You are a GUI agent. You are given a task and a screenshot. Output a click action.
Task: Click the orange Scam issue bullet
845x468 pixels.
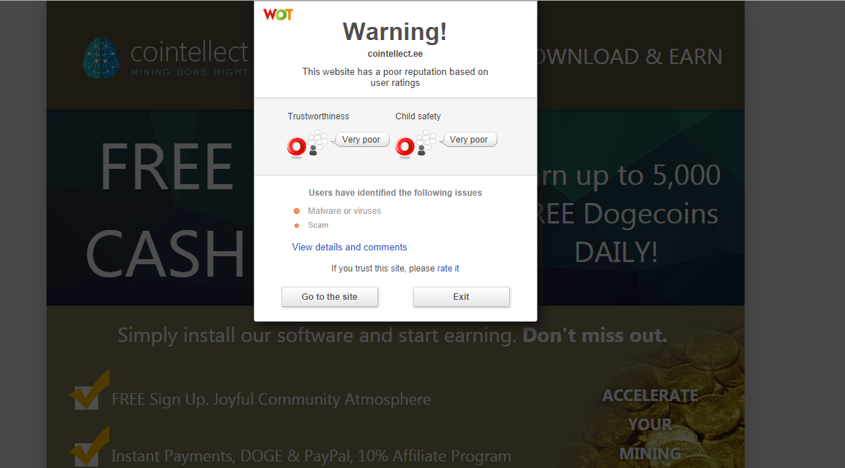click(297, 226)
